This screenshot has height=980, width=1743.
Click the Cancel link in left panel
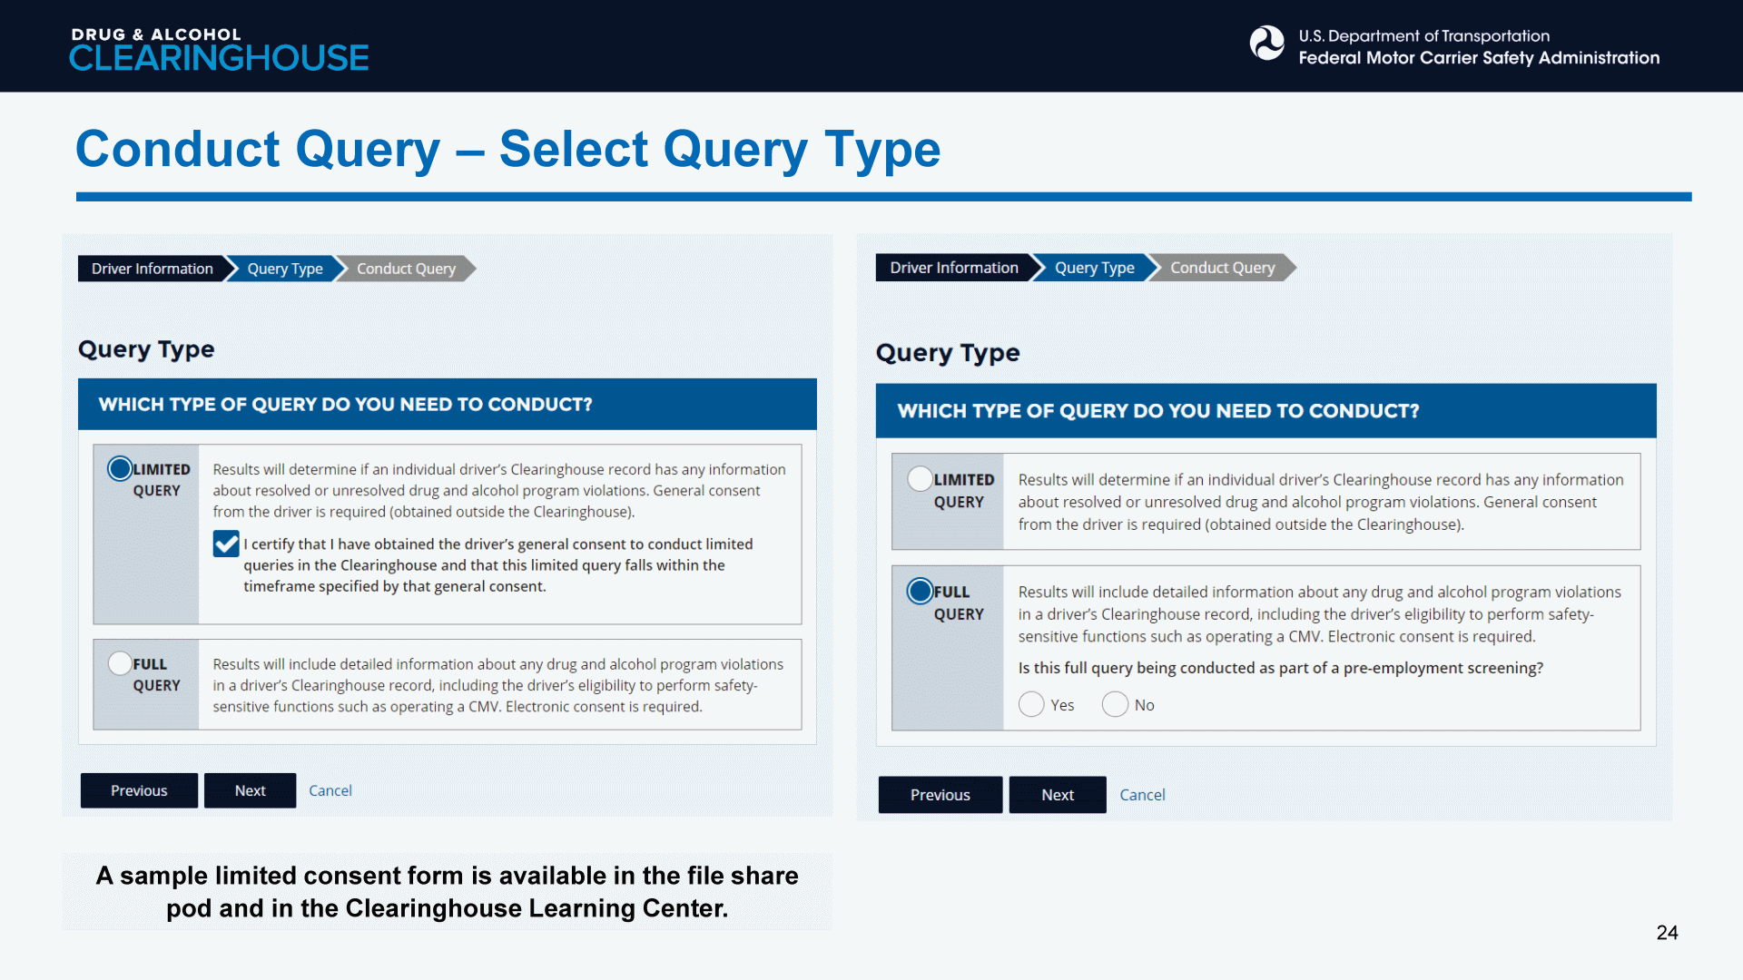click(330, 790)
